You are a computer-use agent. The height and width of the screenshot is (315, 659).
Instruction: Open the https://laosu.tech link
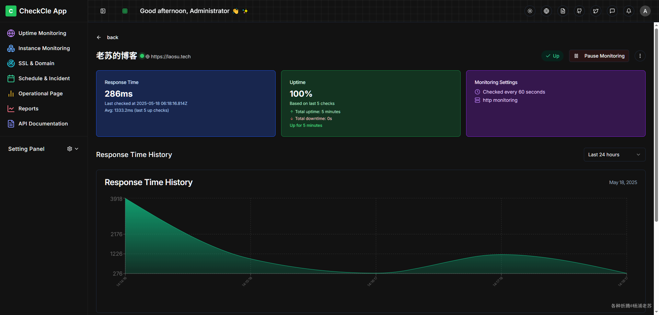[x=171, y=57]
